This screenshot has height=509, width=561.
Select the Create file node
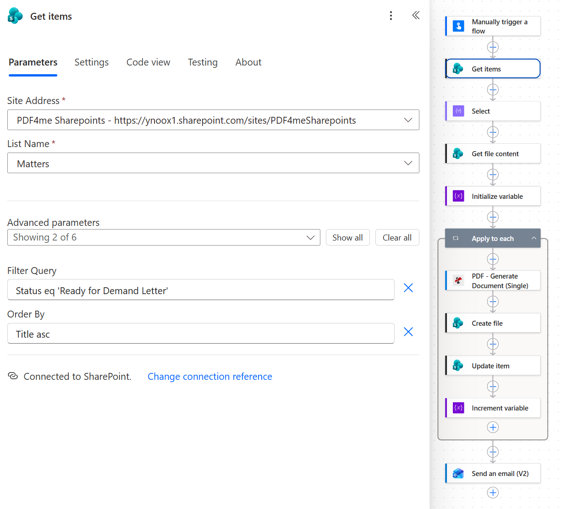coord(493,323)
